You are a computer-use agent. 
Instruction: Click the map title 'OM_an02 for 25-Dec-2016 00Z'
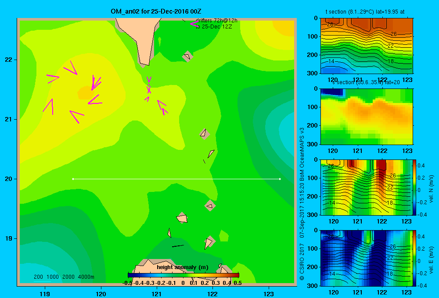click(x=156, y=11)
